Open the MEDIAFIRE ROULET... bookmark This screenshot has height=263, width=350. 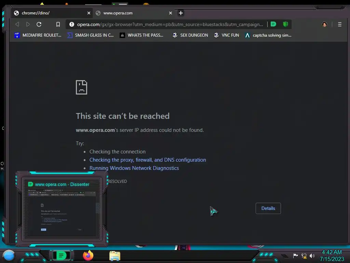click(x=38, y=35)
